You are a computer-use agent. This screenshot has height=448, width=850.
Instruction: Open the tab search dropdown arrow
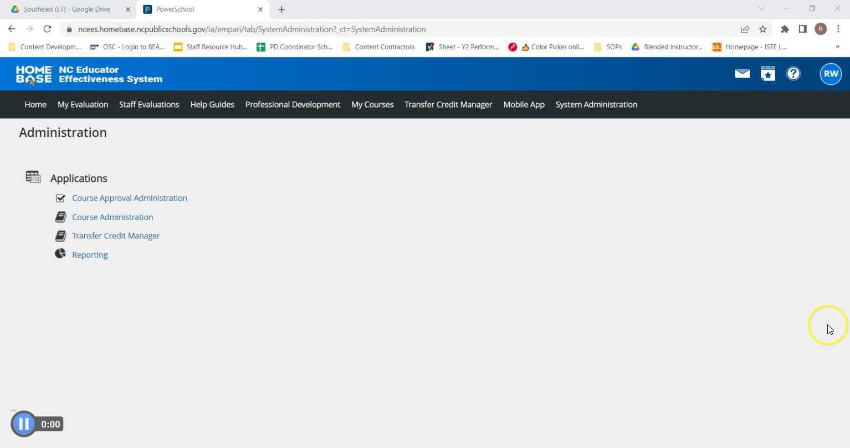761,8
